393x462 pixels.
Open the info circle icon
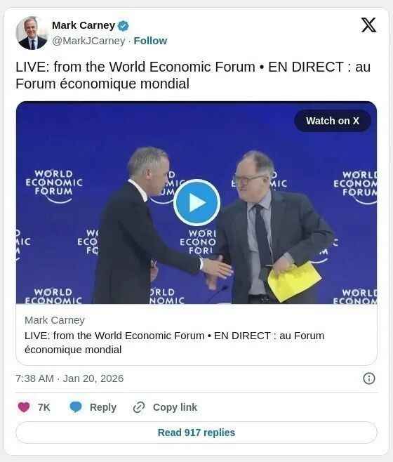tap(369, 378)
